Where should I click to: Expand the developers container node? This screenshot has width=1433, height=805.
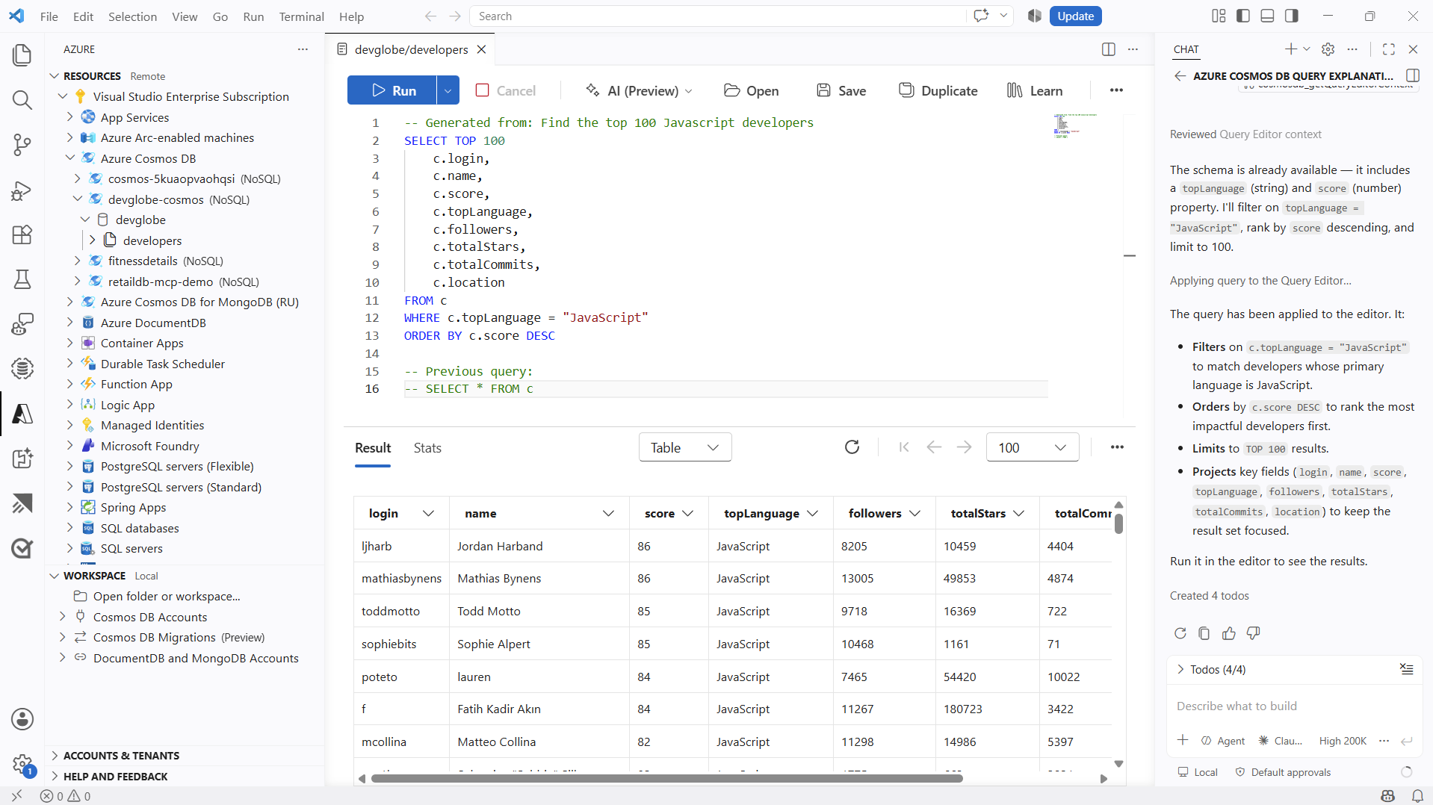(x=92, y=240)
